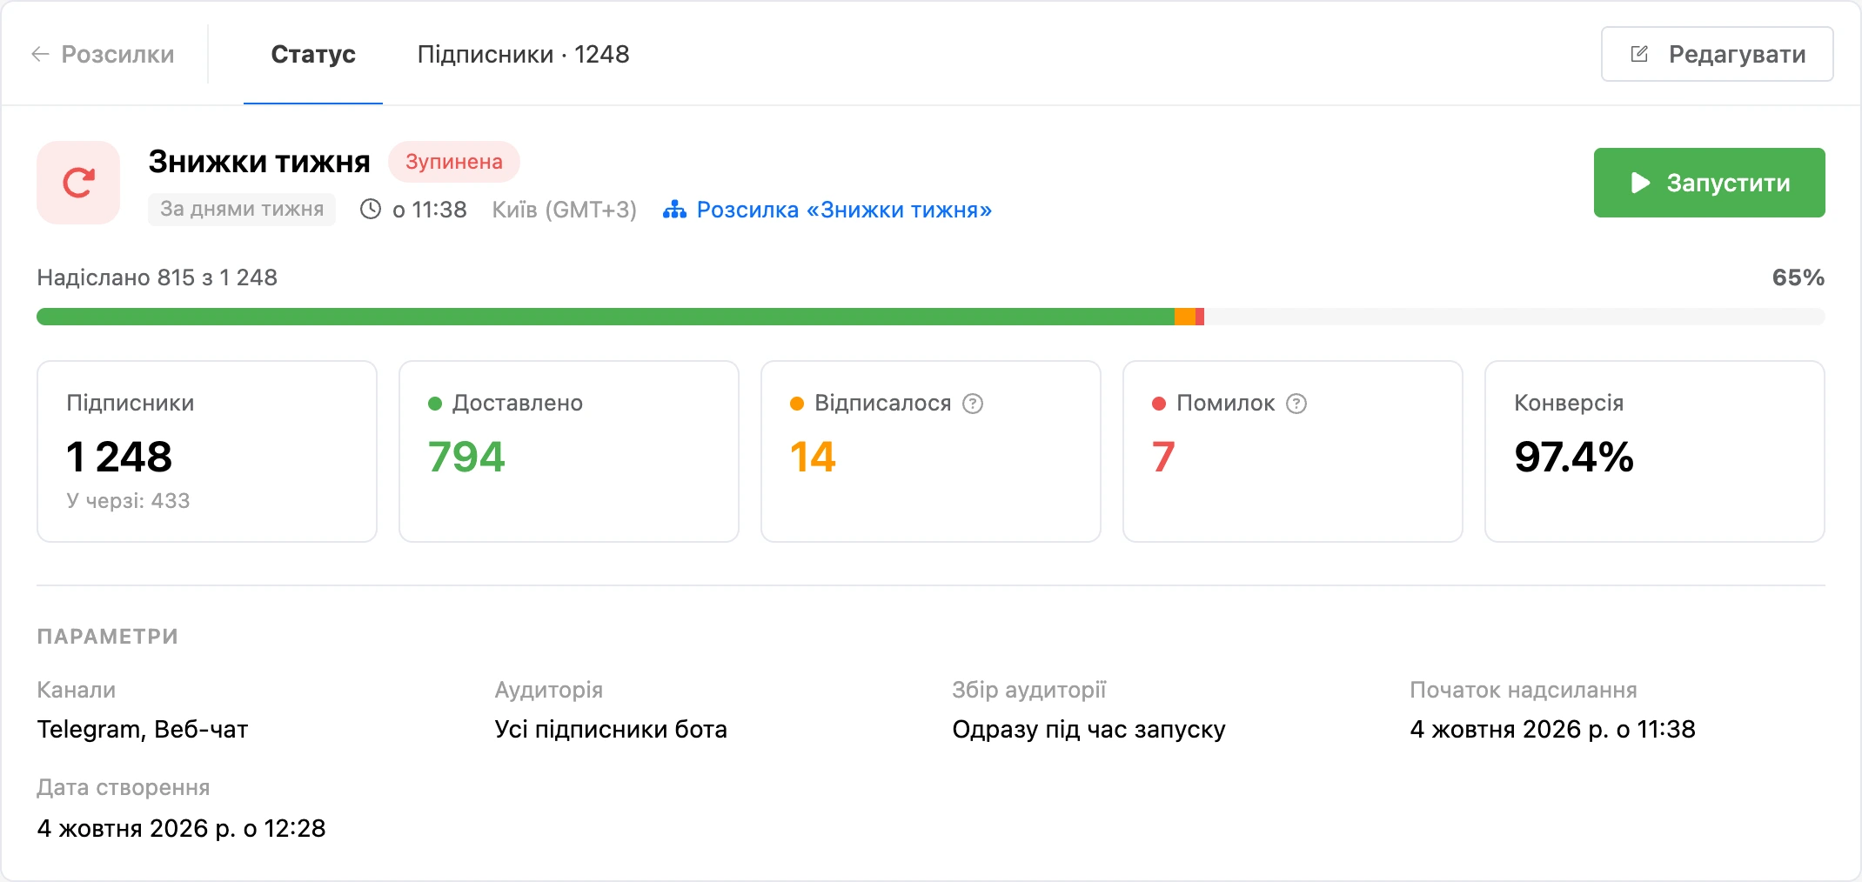
Task: Click the Конверсія card label
Action: tap(1569, 403)
